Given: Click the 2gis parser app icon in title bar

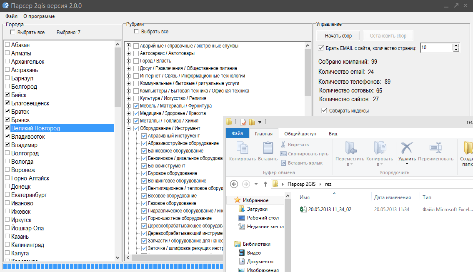Looking at the screenshot, I should [5, 5].
